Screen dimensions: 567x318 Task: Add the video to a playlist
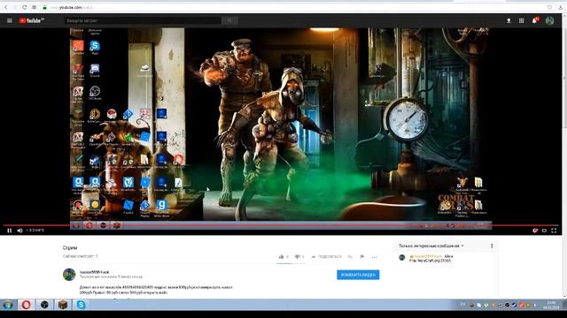[350, 257]
